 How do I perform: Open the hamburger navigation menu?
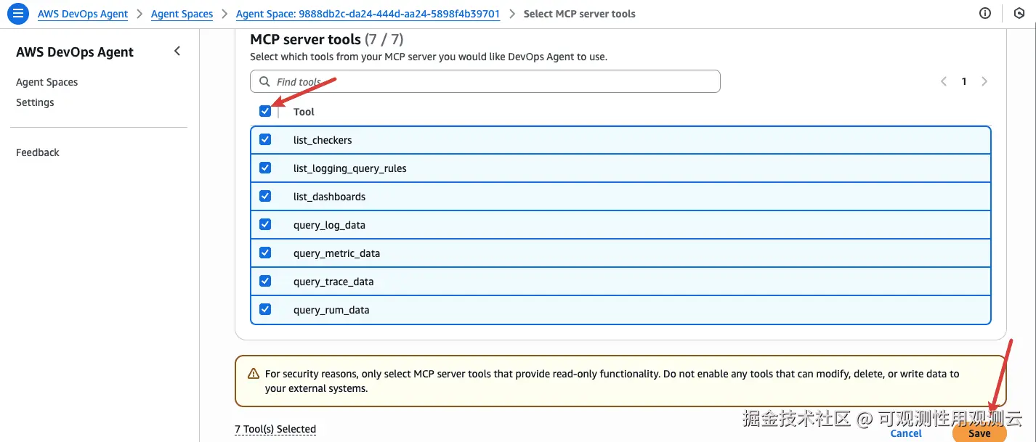(x=18, y=13)
